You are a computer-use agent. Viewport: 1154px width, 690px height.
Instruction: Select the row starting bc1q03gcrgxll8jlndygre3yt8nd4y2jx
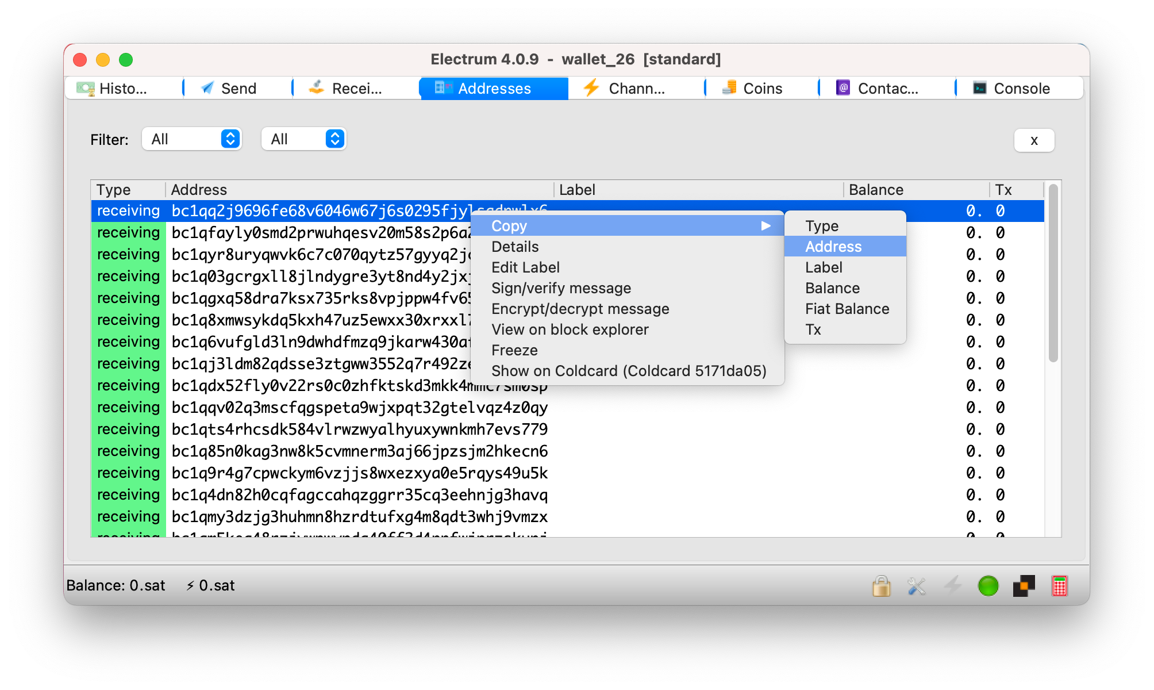click(321, 276)
